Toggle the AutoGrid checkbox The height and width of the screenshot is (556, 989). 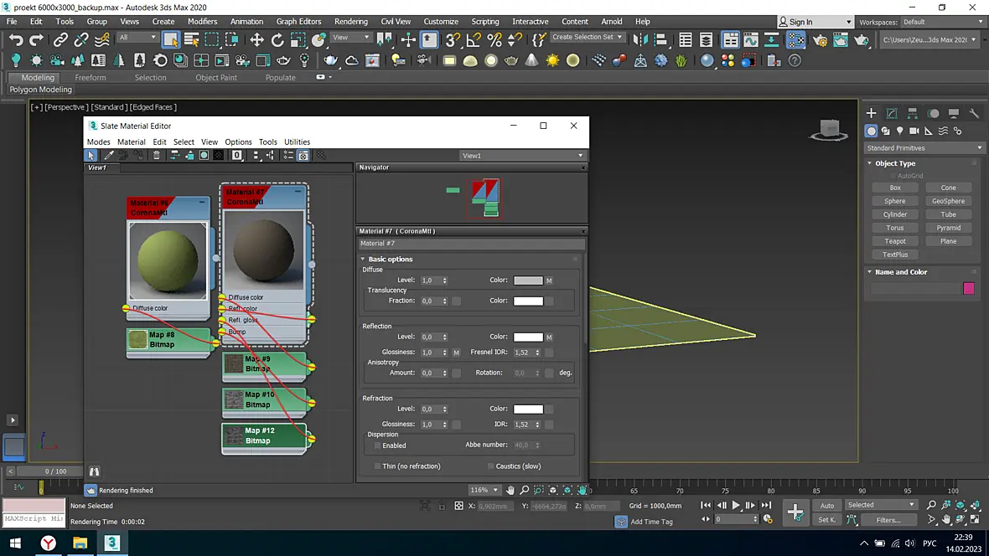click(x=893, y=176)
